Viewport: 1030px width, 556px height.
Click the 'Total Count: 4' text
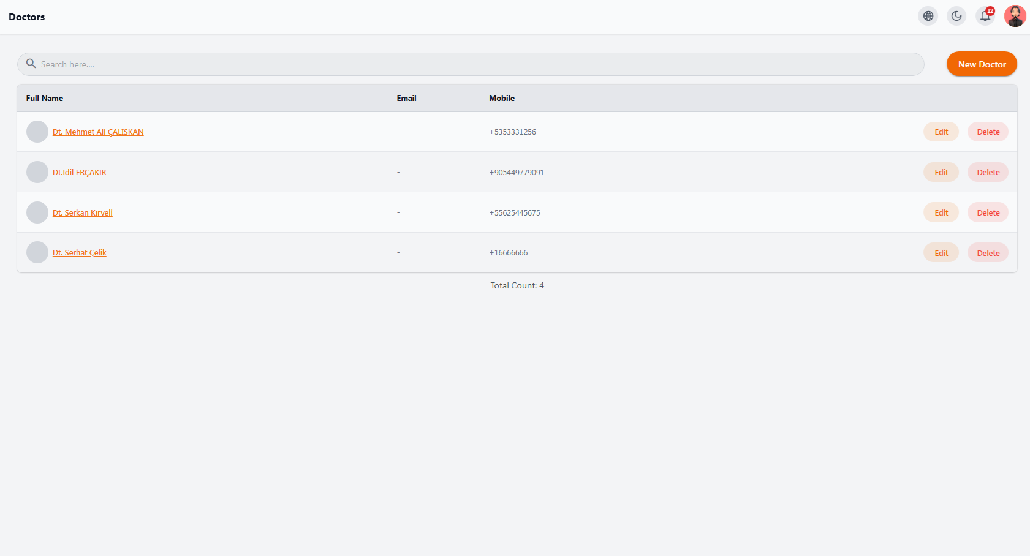click(x=517, y=285)
